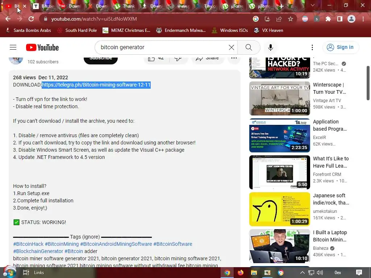Clear the search box text
The image size is (371, 278).
(x=232, y=47)
